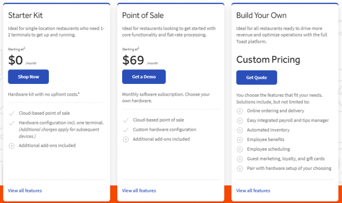Expand plus icon beside Online ordering and delivery
This screenshot has height=203, width=342.
coord(240,111)
